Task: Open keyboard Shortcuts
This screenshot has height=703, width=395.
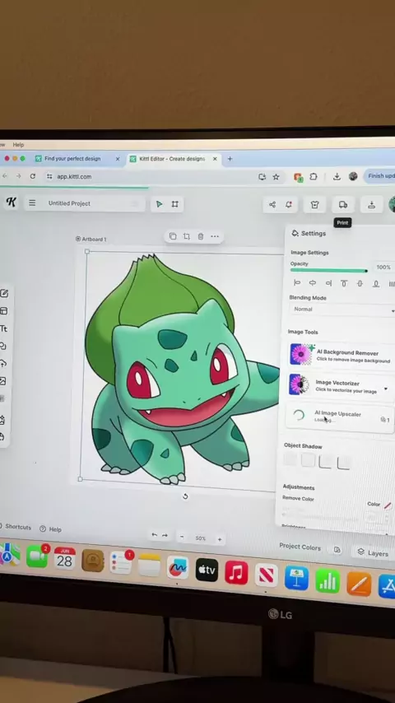Action: (16, 527)
